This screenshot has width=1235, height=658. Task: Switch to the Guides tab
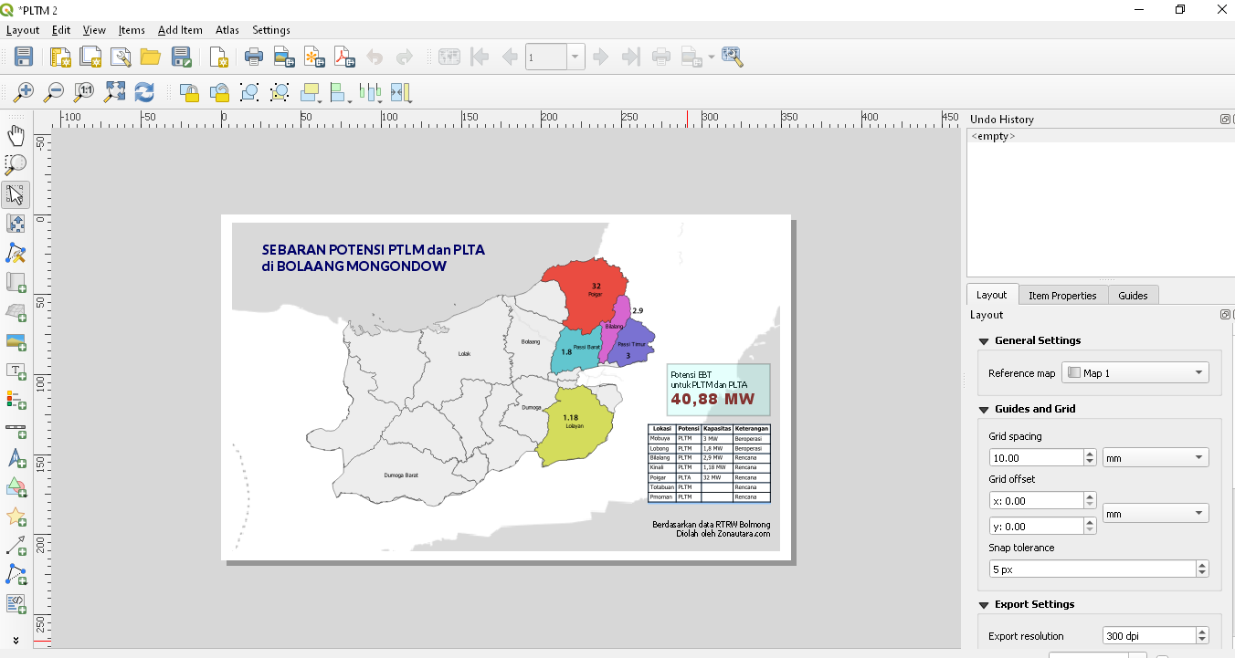[1133, 296]
